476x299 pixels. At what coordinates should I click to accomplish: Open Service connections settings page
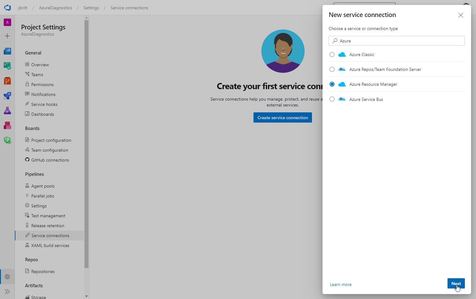pyautogui.click(x=50, y=236)
